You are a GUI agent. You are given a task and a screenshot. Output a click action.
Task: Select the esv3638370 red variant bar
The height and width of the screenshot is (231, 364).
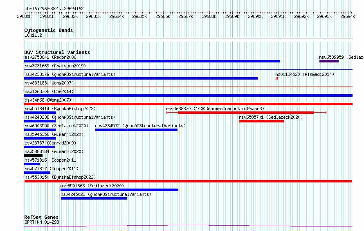tap(246, 113)
